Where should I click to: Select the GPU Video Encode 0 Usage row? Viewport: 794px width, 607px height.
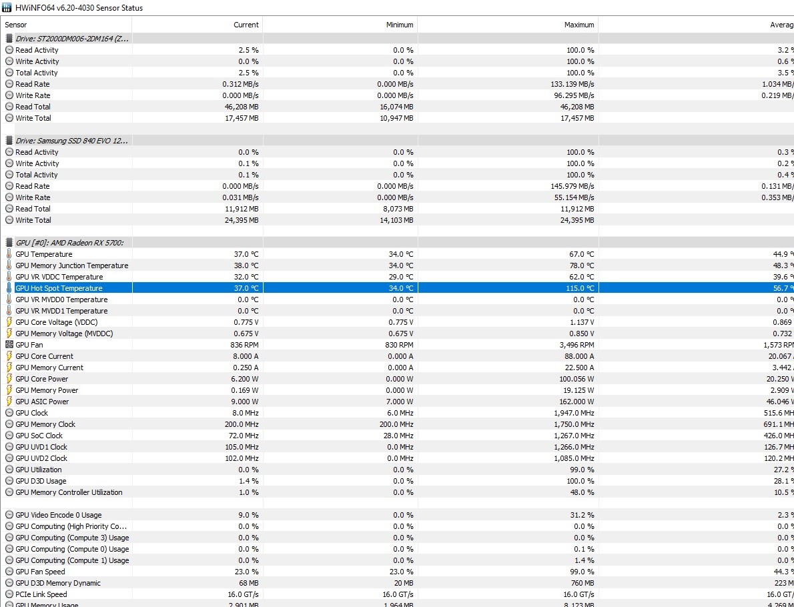tap(58, 515)
